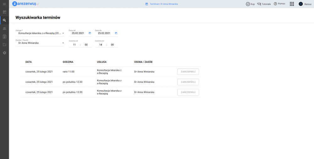Click calendar icon in 'Data do' field
314x159 pixels.
click(x=116, y=33)
